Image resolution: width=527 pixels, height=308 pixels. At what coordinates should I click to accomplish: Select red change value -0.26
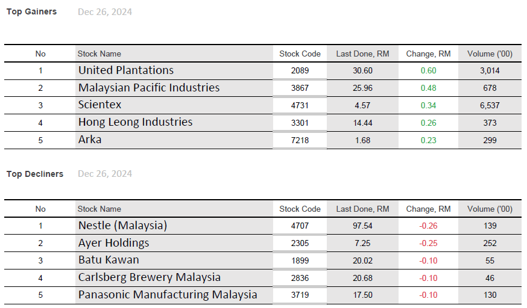[x=429, y=226]
